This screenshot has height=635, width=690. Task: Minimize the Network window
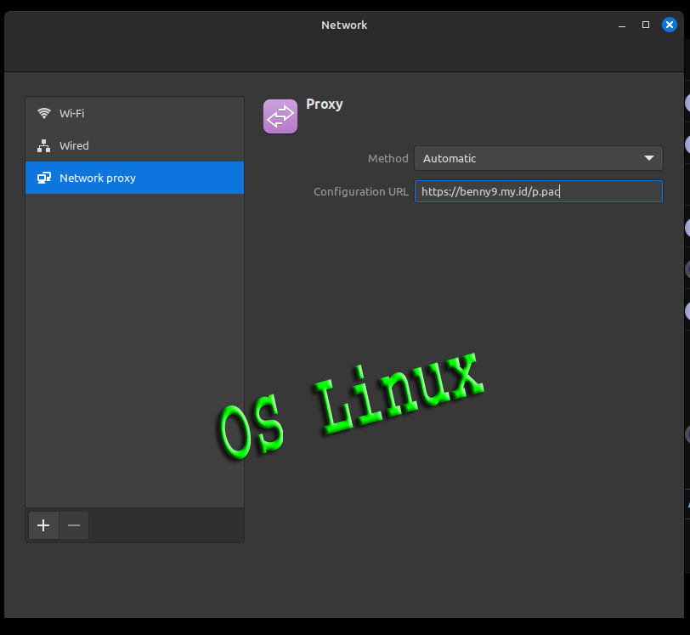622,26
